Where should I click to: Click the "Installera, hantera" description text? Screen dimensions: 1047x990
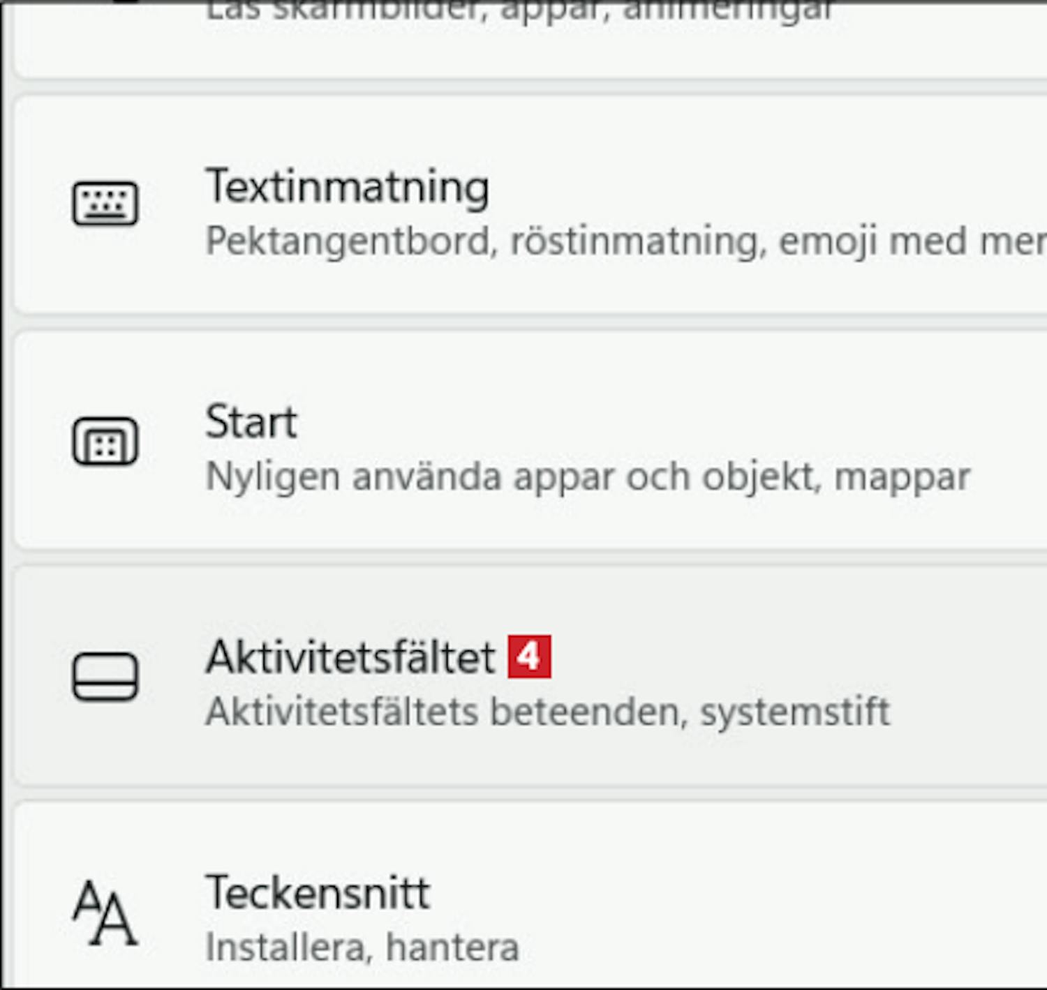(x=362, y=947)
